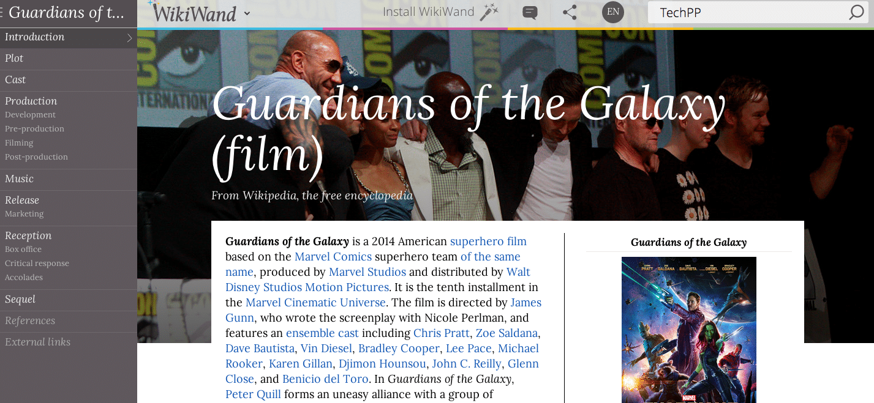Click the movie poster thumbnail
The image size is (874, 403).
[x=688, y=330]
